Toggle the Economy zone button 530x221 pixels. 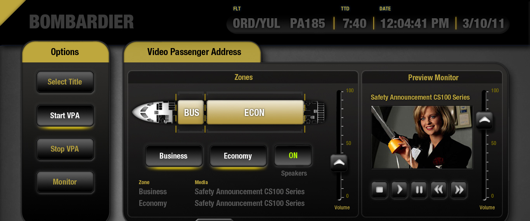pyautogui.click(x=238, y=156)
